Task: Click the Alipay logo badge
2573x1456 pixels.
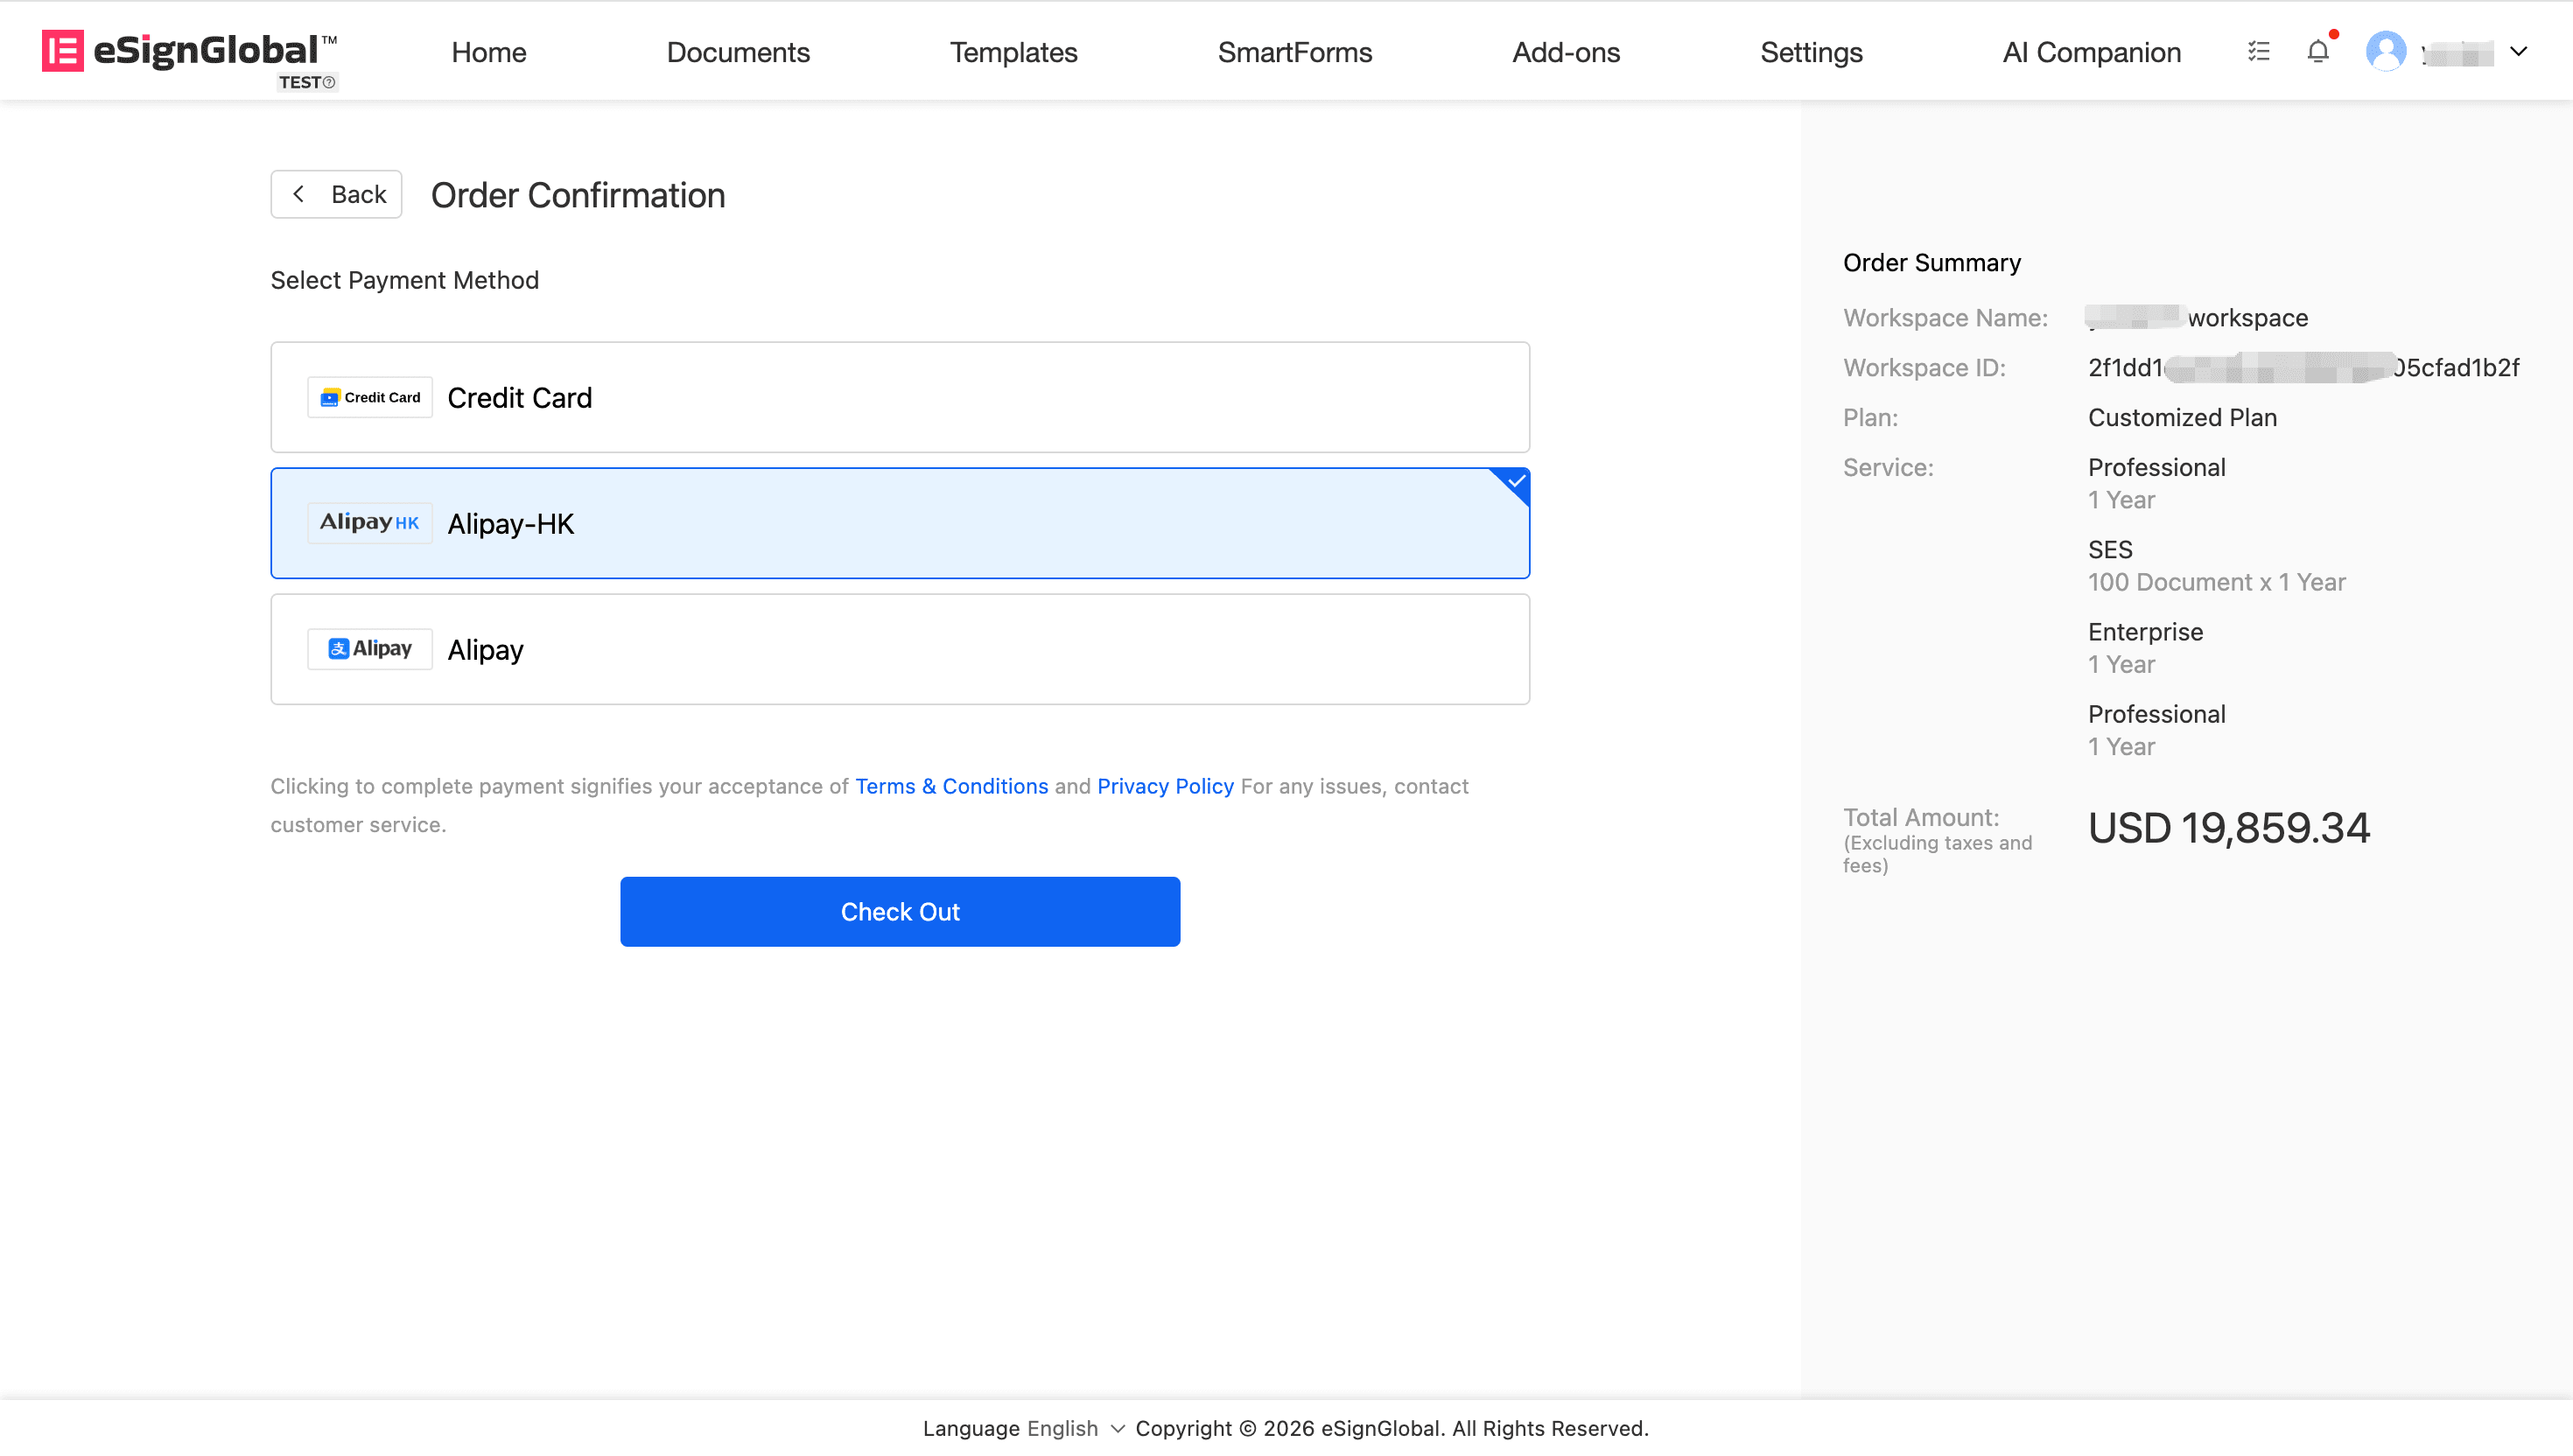Action: pos(370,649)
